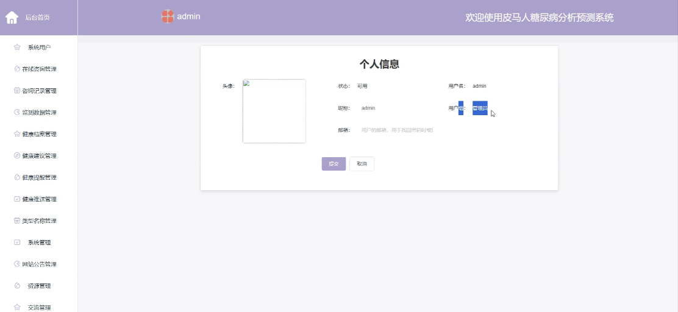Click the icon beside 健康推送管理
This screenshot has height=312, width=678.
17,199
